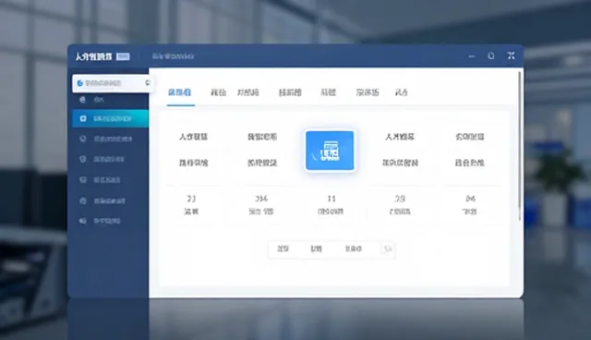Switch to the rightmost tab in the tab row

click(x=401, y=92)
